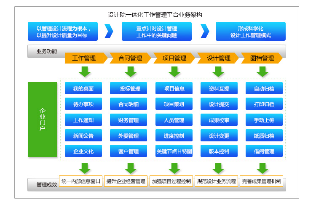This screenshot has width=316, height=207.
Task: Click the green 企业门户 side panel
Action: [x=42, y=119]
